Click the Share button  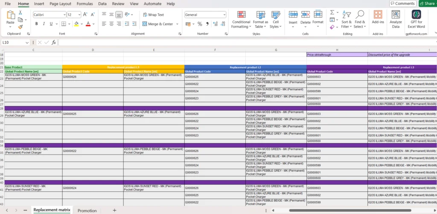point(428,3)
